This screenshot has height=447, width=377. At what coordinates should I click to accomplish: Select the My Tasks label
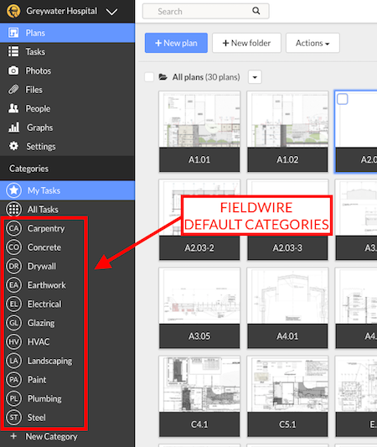[x=44, y=190]
